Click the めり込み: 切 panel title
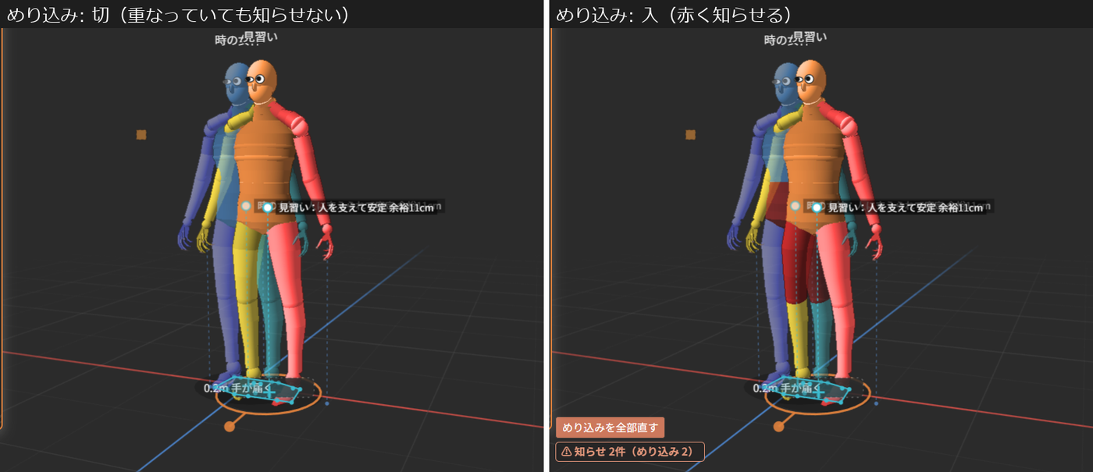Image resolution: width=1093 pixels, height=472 pixels. pyautogui.click(x=177, y=14)
